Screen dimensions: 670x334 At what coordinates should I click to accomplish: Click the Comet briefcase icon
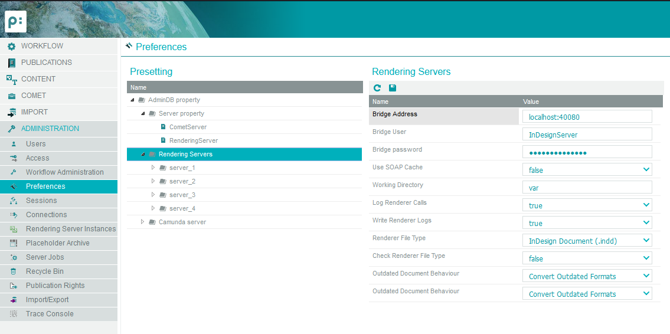coord(11,96)
